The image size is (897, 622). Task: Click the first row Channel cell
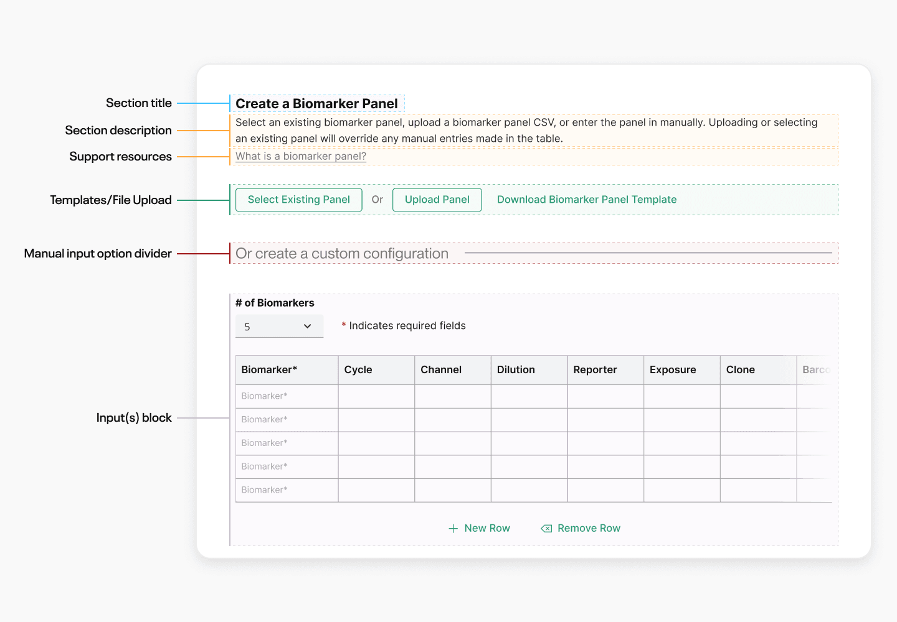pyautogui.click(x=453, y=396)
